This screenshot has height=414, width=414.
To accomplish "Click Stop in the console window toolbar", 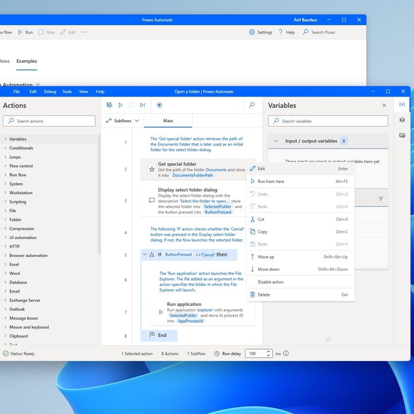I will tap(47, 32).
